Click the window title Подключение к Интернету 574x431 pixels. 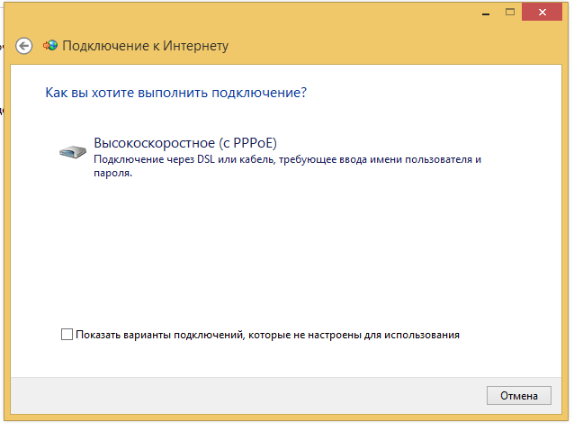(x=146, y=46)
